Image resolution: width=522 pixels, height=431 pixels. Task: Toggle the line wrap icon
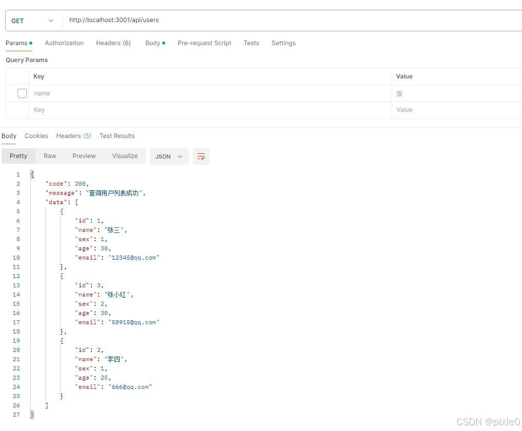(x=201, y=156)
